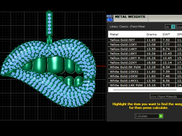Click the 9.75 DWT cell
This screenshot has width=182, height=136.
[168, 85]
